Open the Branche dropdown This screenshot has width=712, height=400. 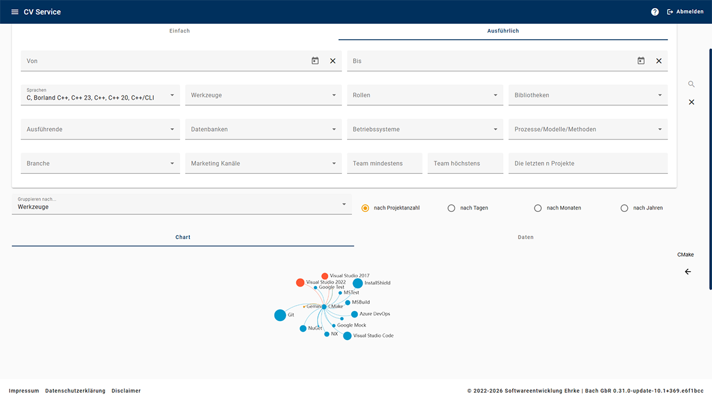100,163
